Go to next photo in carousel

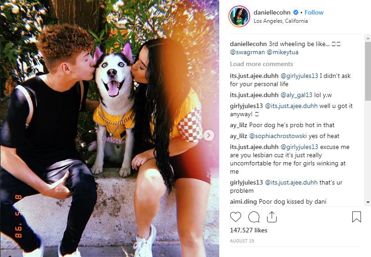(x=208, y=135)
